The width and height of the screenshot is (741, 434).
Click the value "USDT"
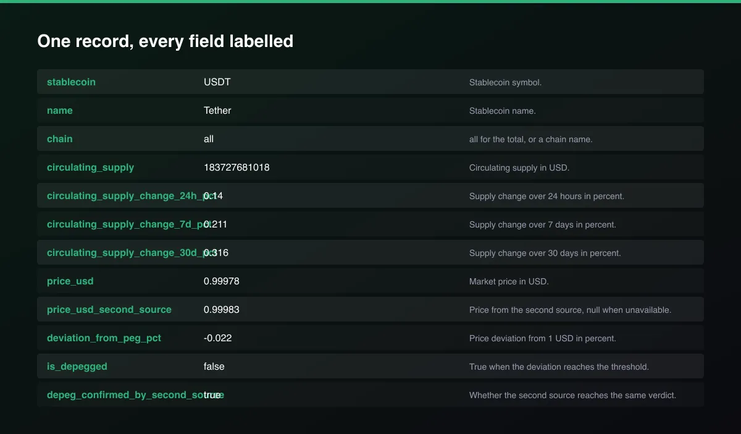click(217, 82)
